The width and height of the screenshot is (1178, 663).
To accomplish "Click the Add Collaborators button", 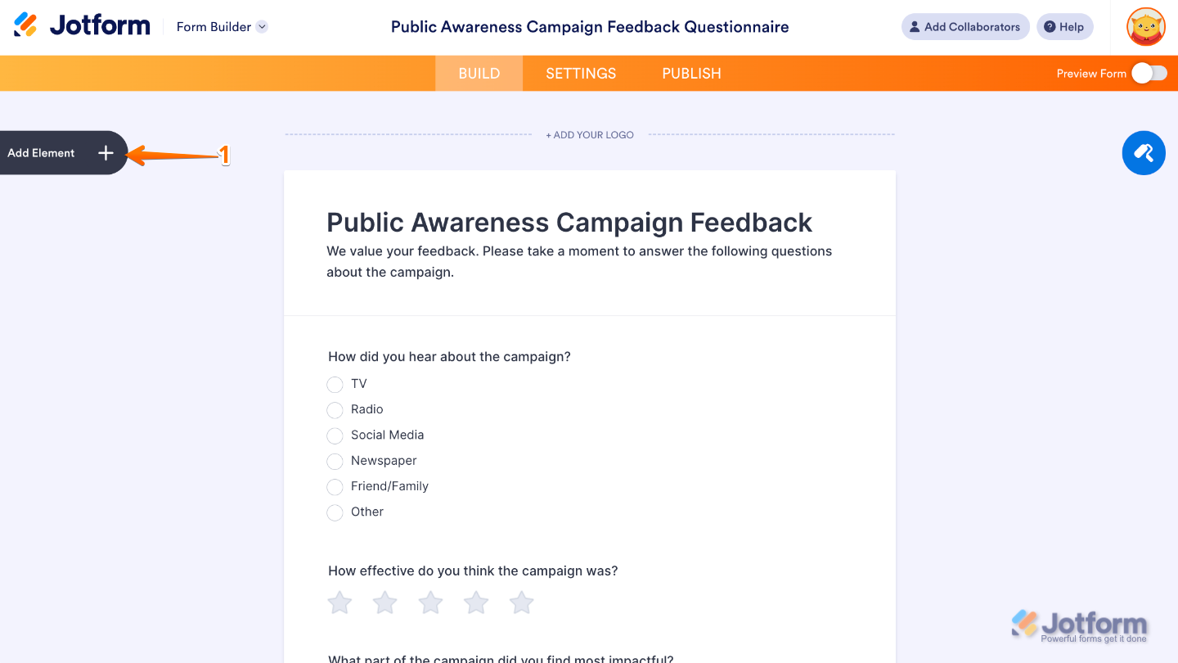I will (x=964, y=27).
